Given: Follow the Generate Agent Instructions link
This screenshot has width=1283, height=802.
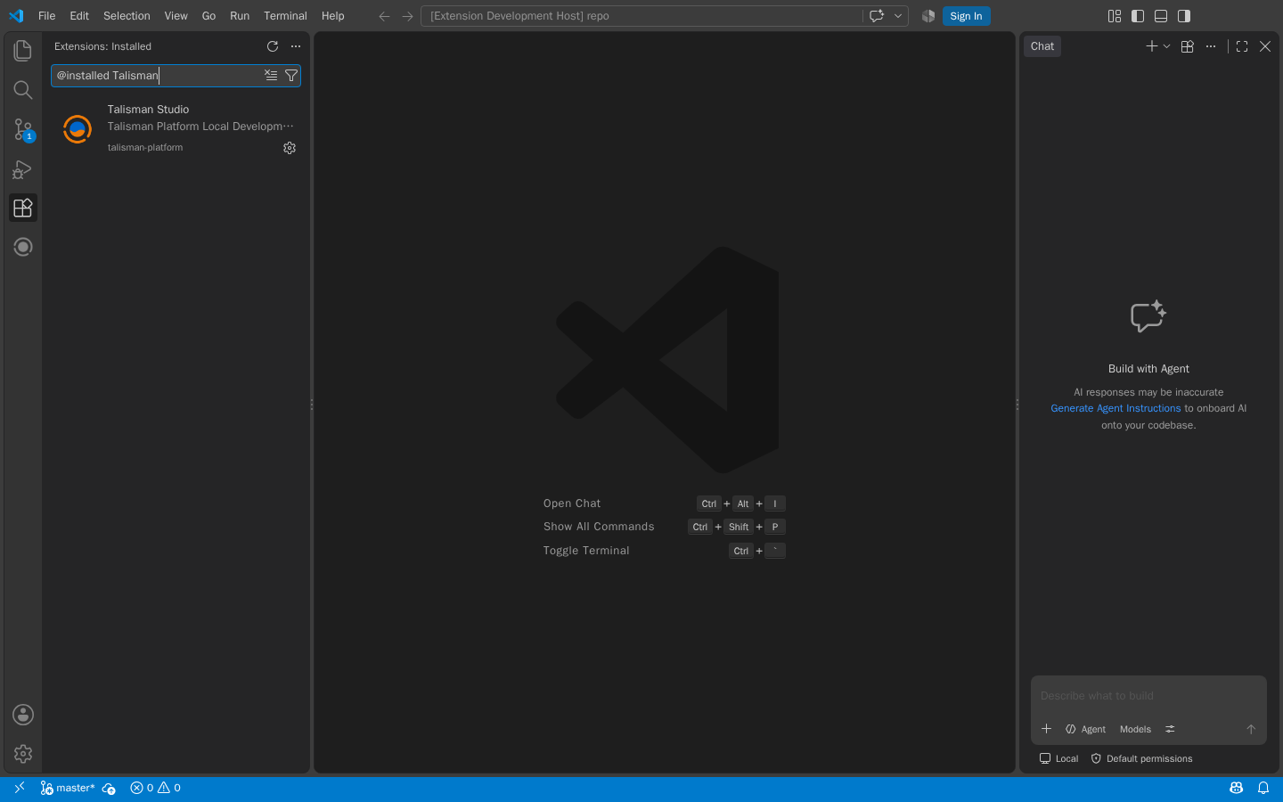Looking at the screenshot, I should 1115,408.
